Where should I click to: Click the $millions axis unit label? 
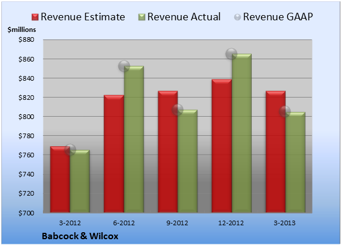(21, 30)
